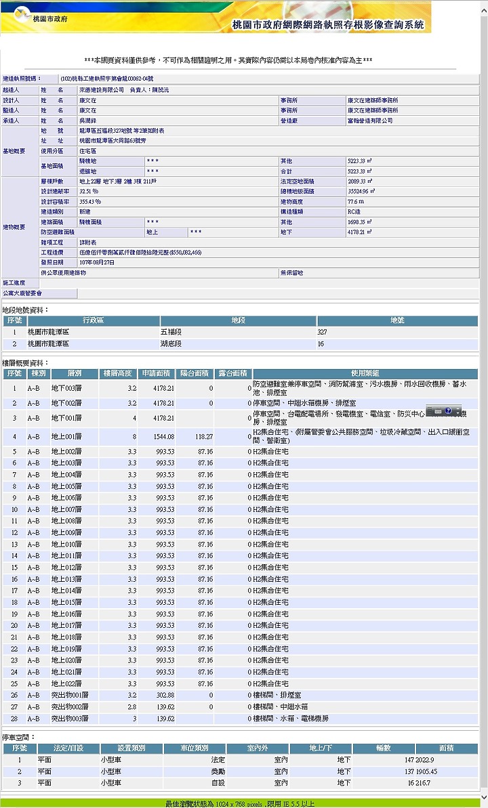Select the 樓層高度 column header
Image resolution: width=488 pixels, height=808 pixels.
pos(118,374)
